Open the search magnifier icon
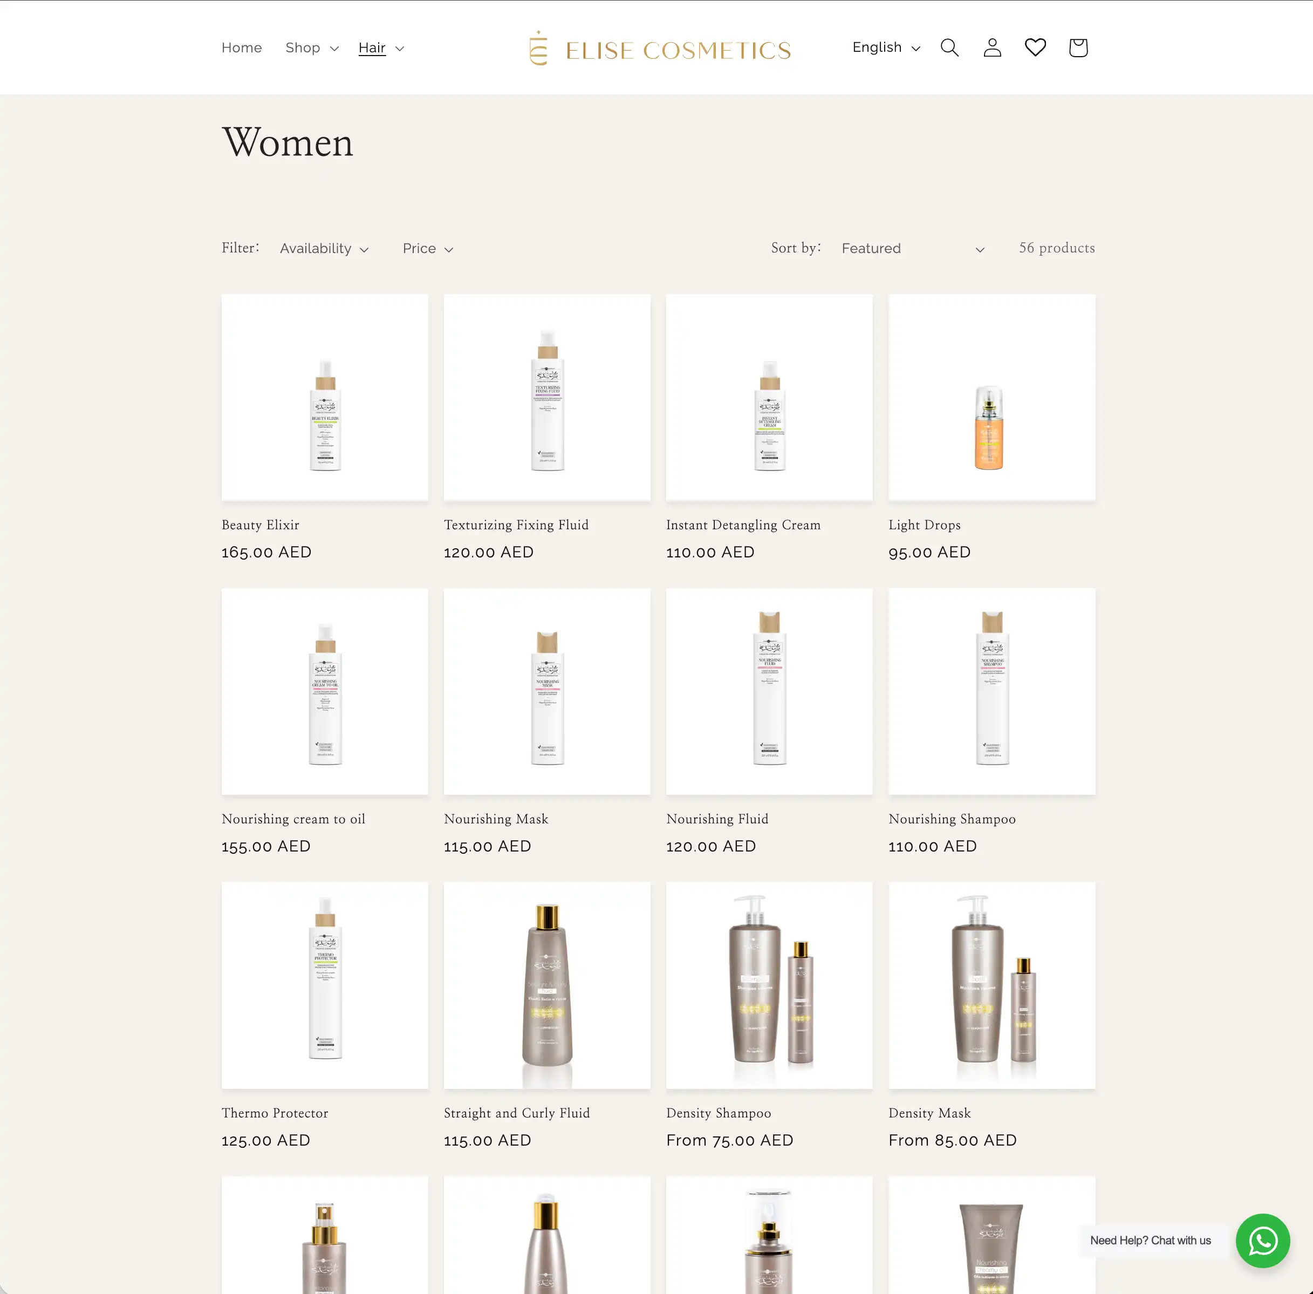Image resolution: width=1313 pixels, height=1294 pixels. tap(949, 47)
